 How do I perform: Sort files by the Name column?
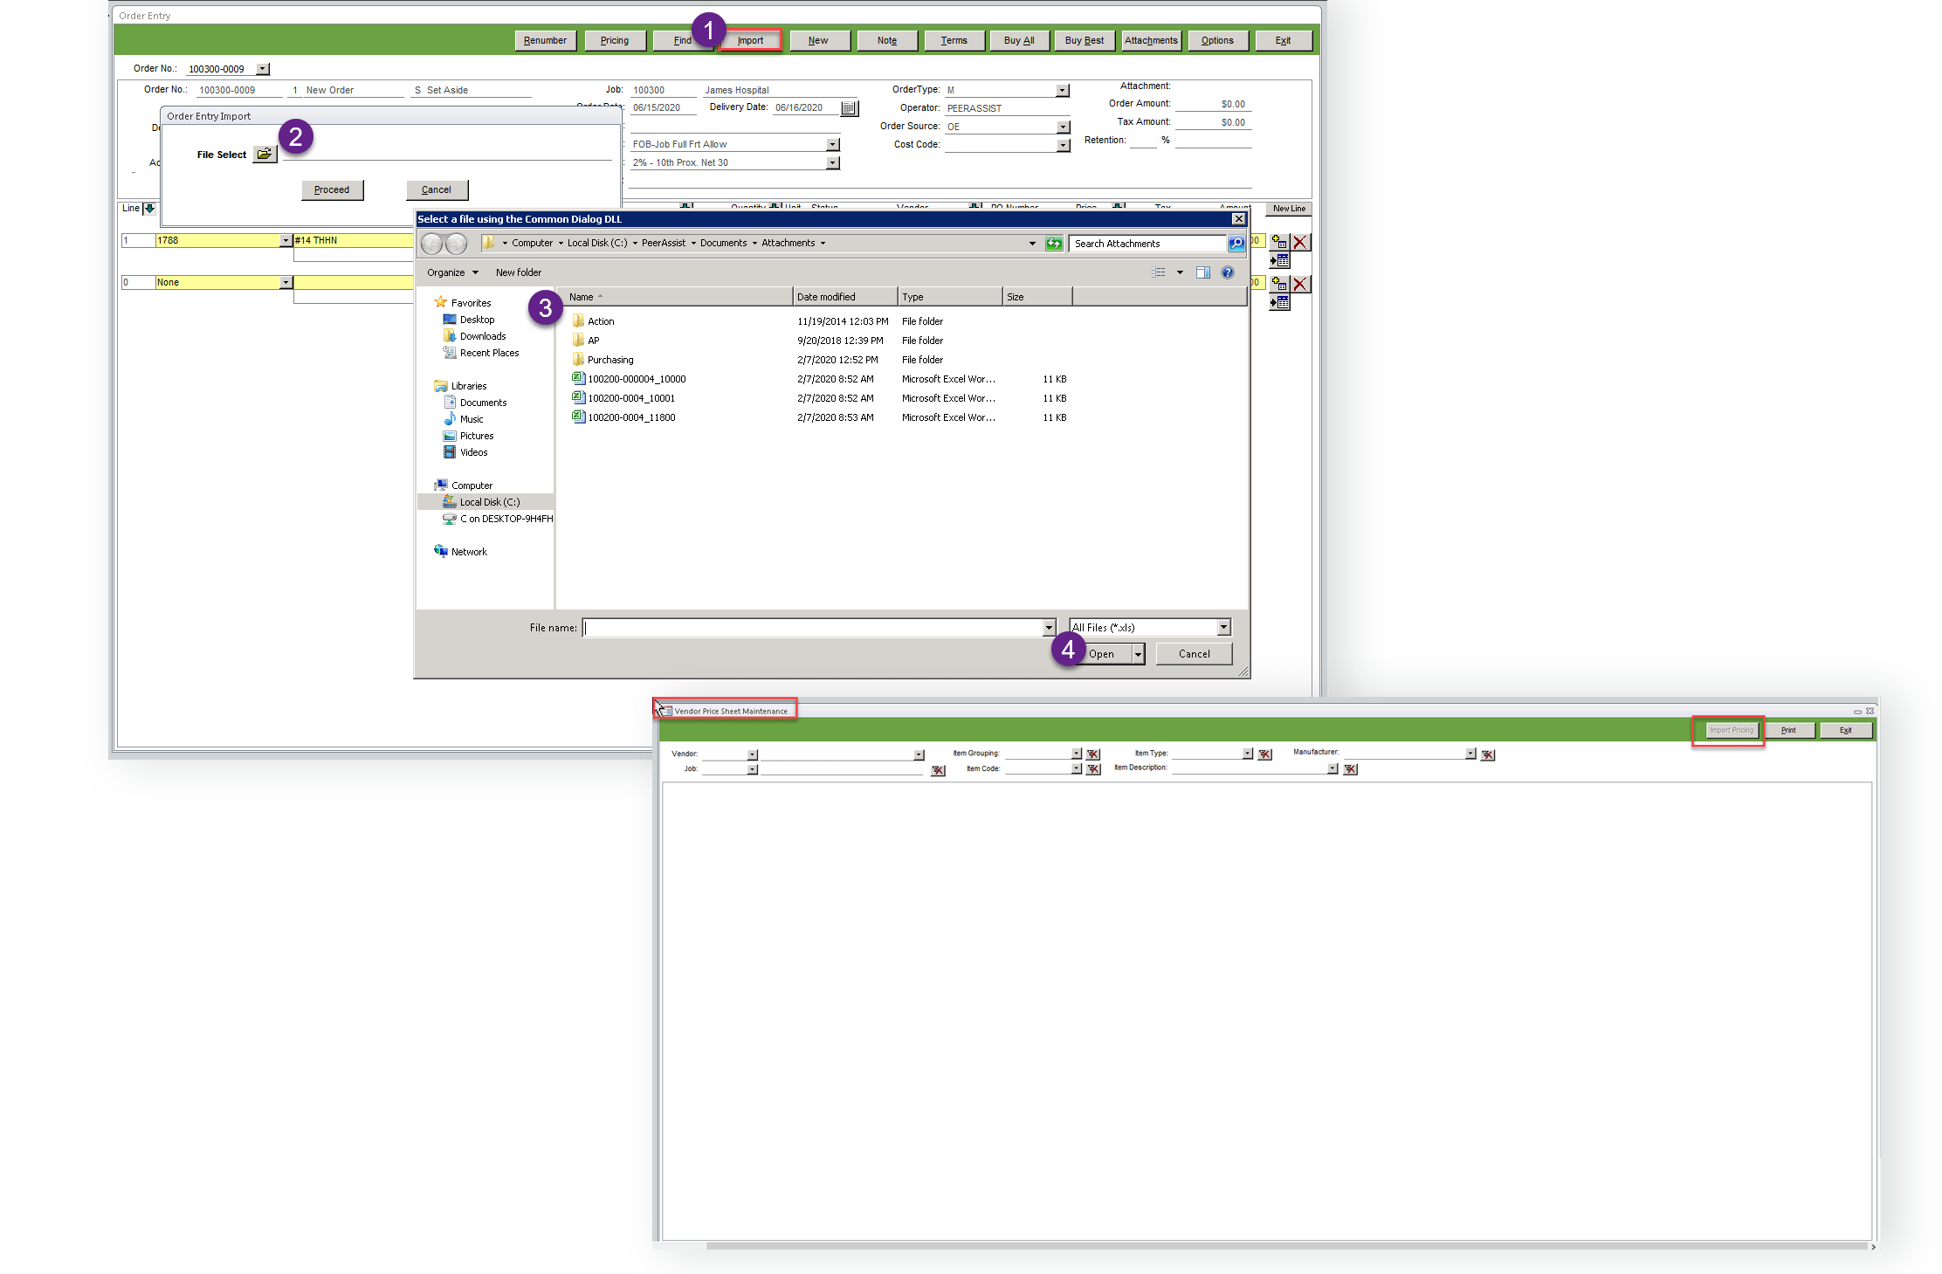(x=674, y=297)
